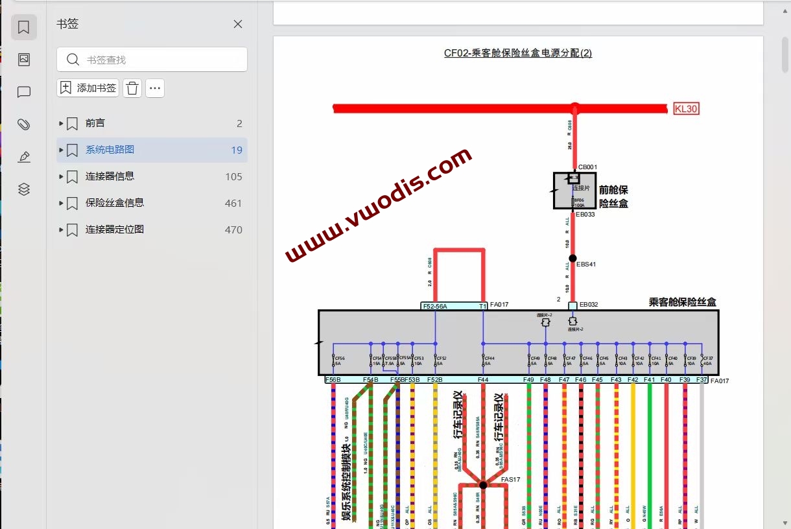
Task: Click the magnifier icon in bookmark search
Action: click(73, 59)
